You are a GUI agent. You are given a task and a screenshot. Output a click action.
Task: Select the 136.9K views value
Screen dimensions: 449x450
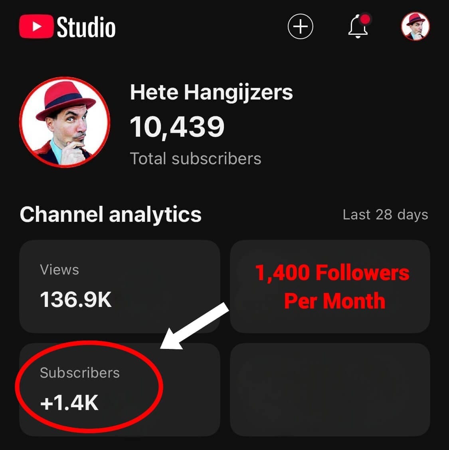pos(76,299)
